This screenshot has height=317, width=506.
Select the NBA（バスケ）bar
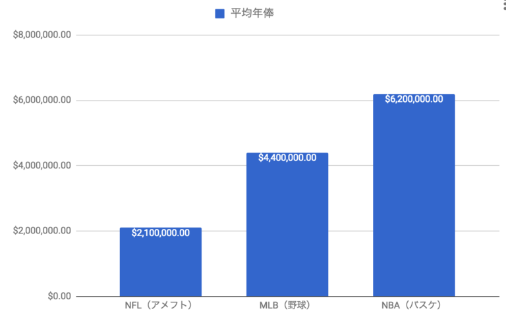point(414,195)
